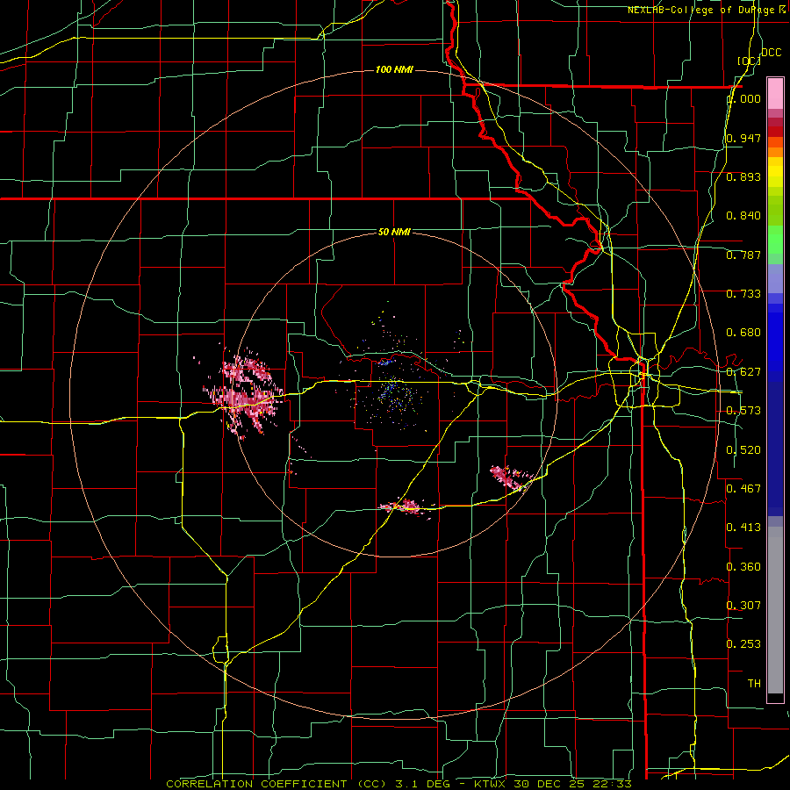Click the 0.360 legend value
The image size is (790, 790).
(743, 566)
